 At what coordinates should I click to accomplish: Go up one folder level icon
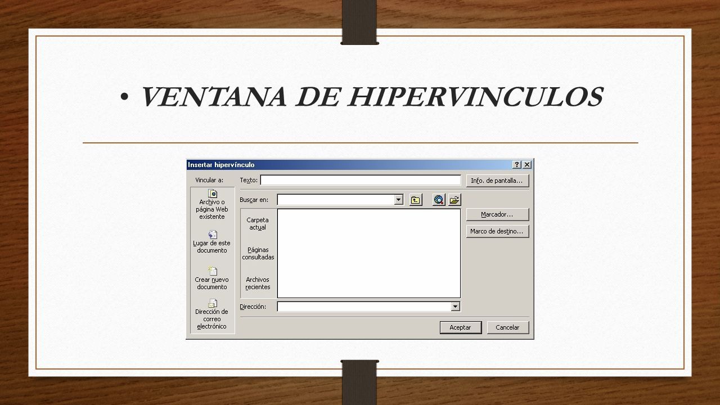coord(416,200)
